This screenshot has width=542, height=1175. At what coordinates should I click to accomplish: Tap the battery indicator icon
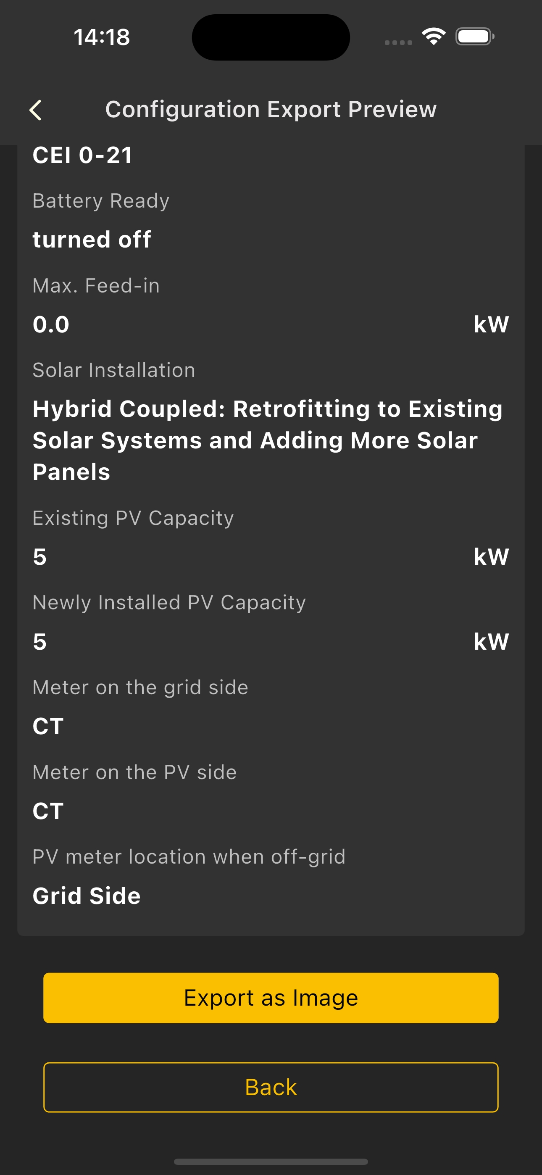pos(474,37)
